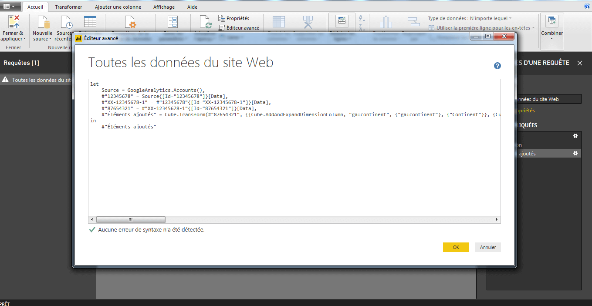Click the split column icon

pos(386,22)
